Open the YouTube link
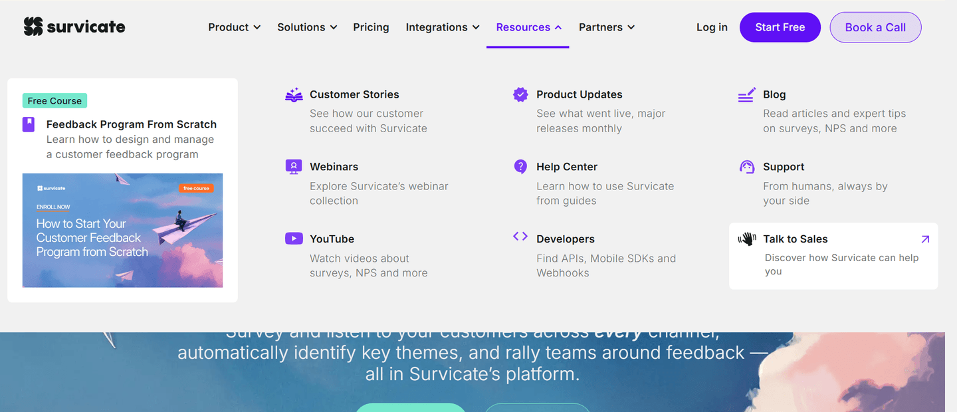Screen dimensions: 957x412 point(332,239)
